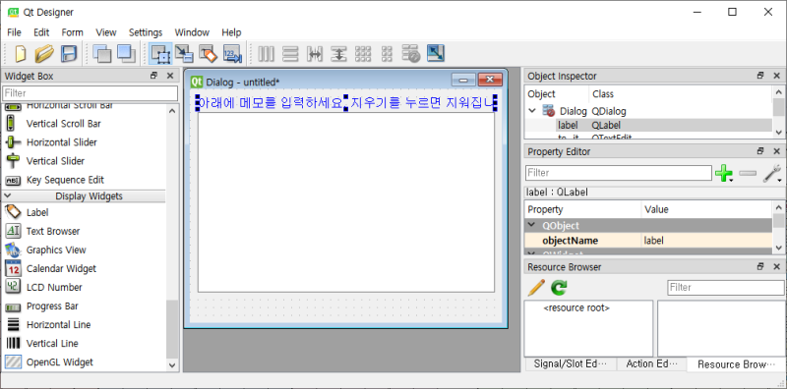787x389 pixels.
Task: Select the Edit Buddies mode icon
Action: tap(208, 54)
